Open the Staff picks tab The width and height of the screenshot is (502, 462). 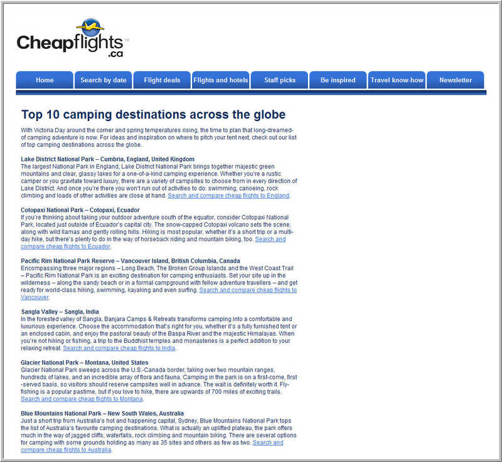click(x=279, y=80)
